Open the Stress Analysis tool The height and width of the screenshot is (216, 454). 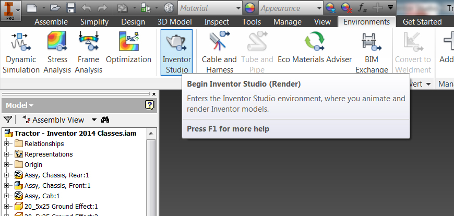[x=57, y=52]
